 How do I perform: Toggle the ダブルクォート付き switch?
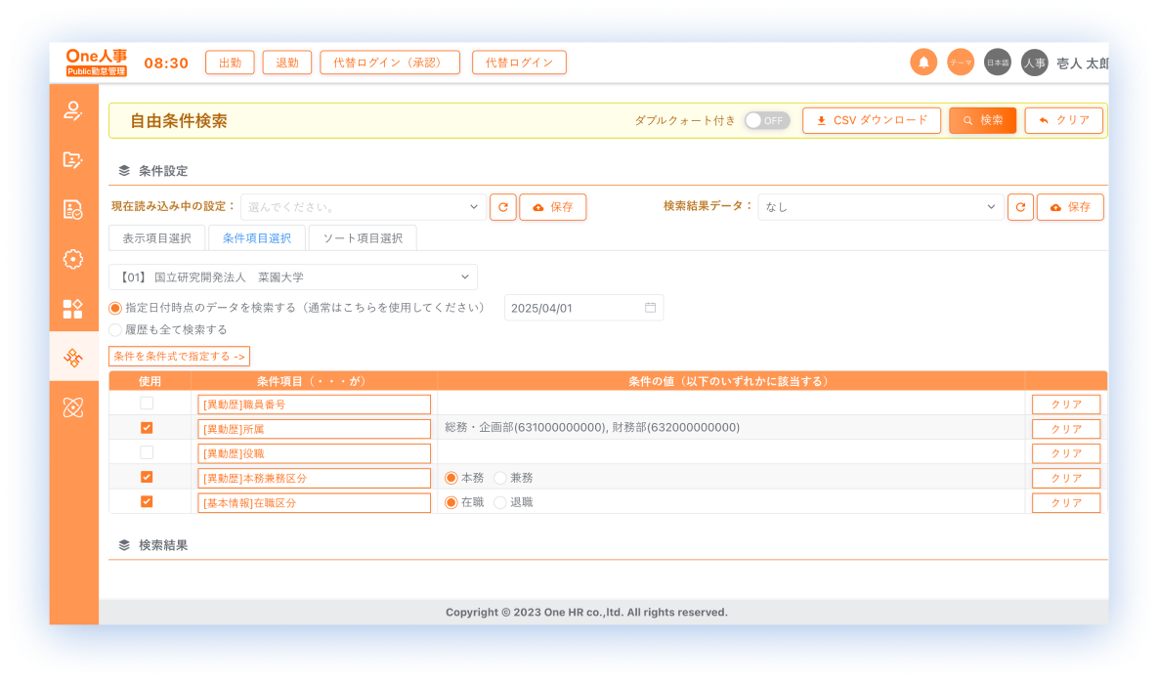coord(766,120)
